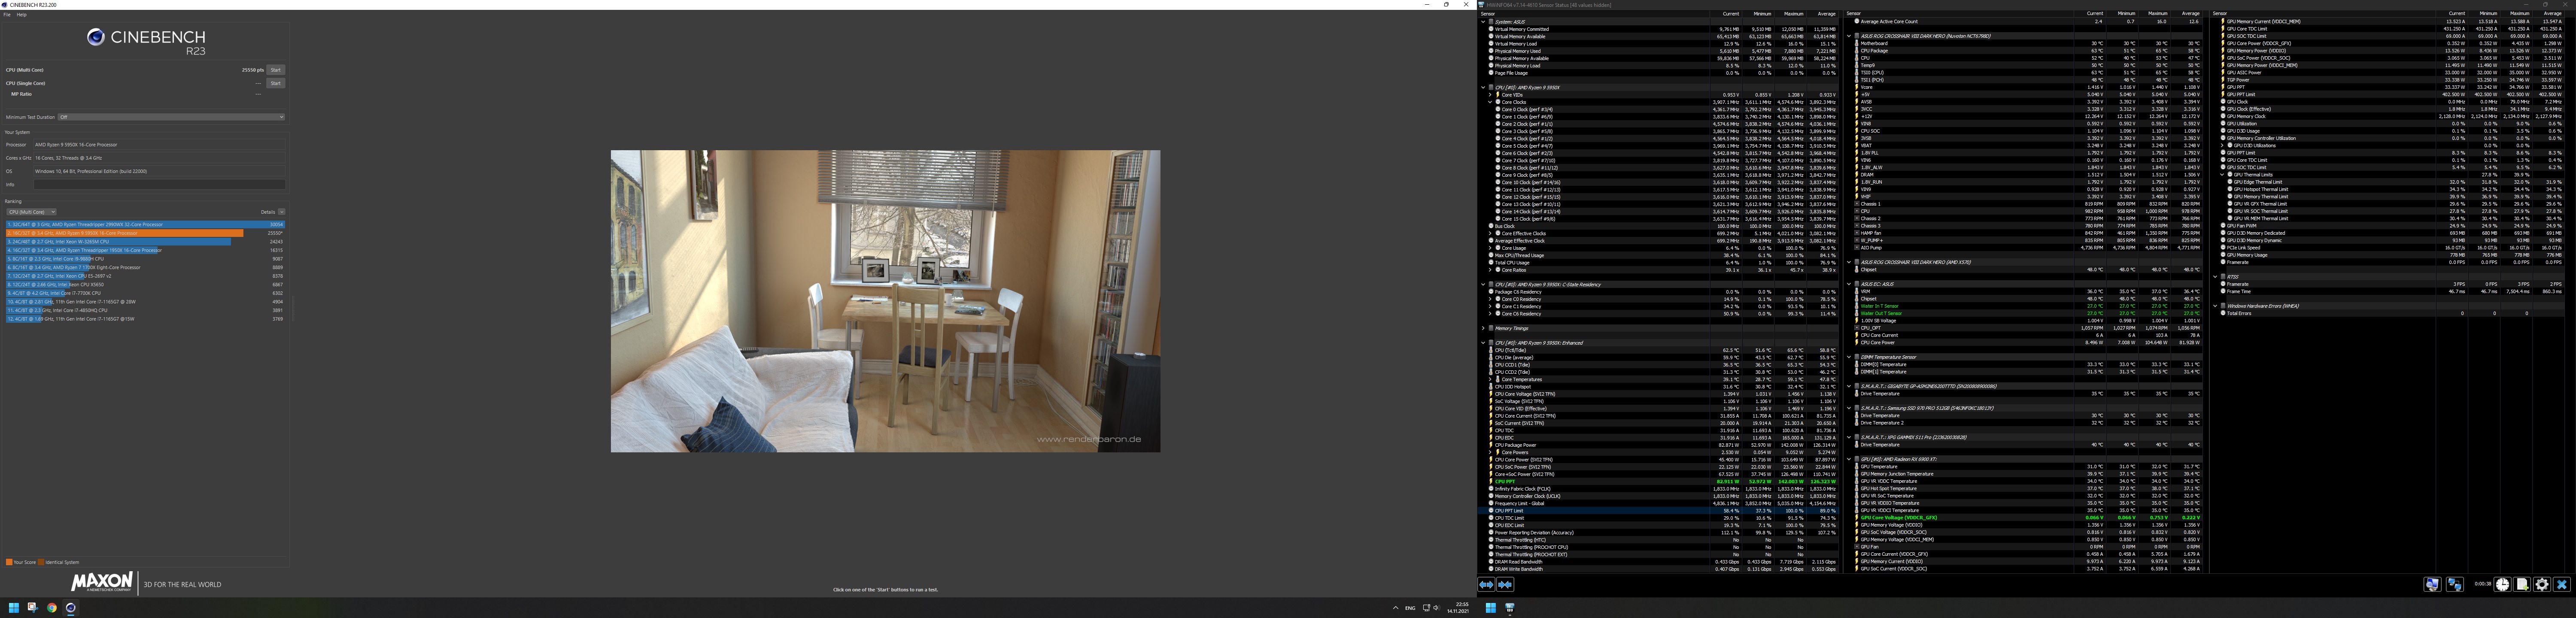Select DRAM Read Bandwidth sensor row
Screen dimensions: 2576x618
(1660, 562)
